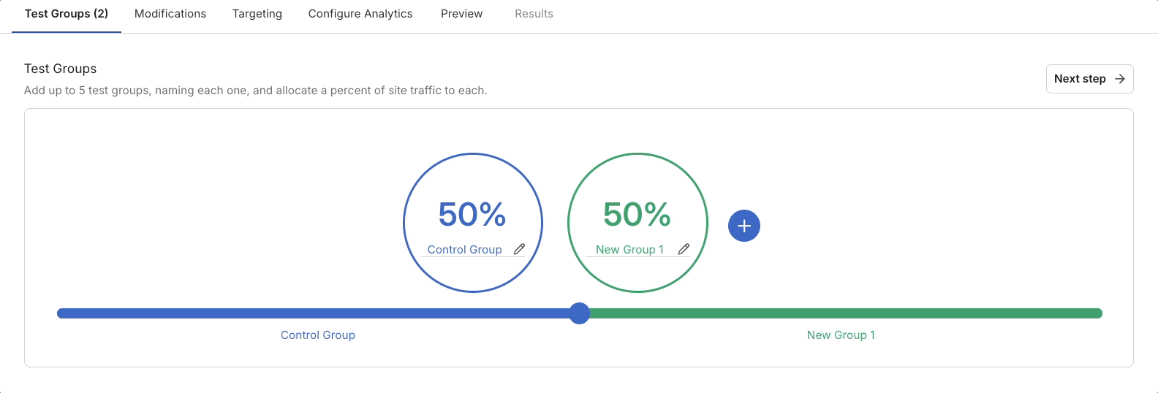Click the New Group 1 name field in circle
1158x393 pixels.
(x=629, y=250)
